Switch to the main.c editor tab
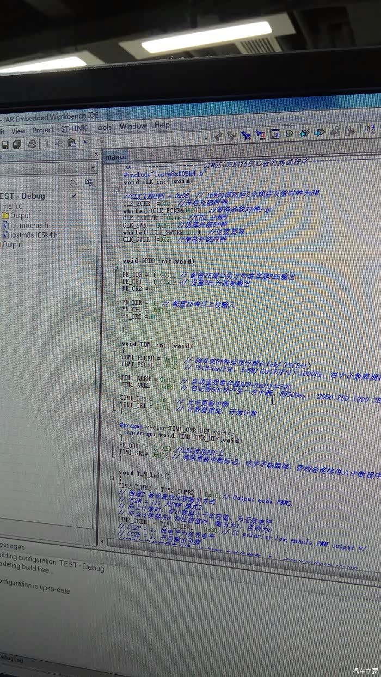The height and width of the screenshot is (677, 381). [x=115, y=157]
